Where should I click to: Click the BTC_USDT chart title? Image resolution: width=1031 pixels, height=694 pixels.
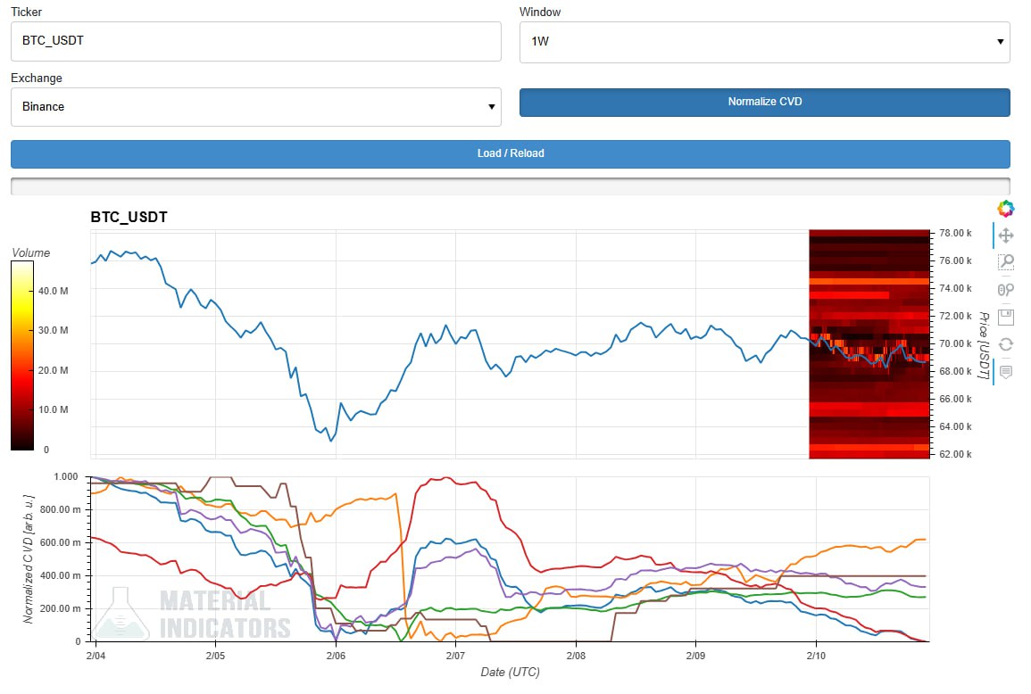tap(129, 217)
